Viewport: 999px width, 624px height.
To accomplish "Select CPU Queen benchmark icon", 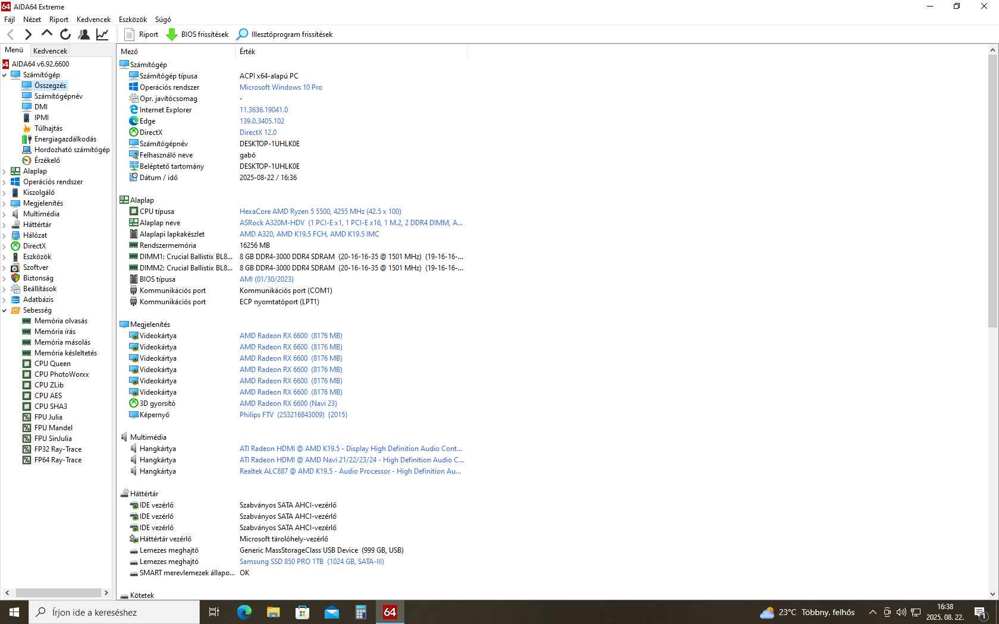I will (x=27, y=364).
